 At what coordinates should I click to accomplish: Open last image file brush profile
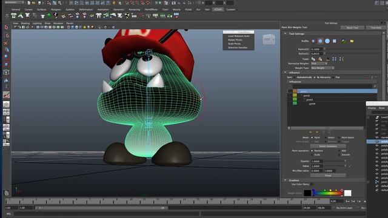click(x=344, y=41)
